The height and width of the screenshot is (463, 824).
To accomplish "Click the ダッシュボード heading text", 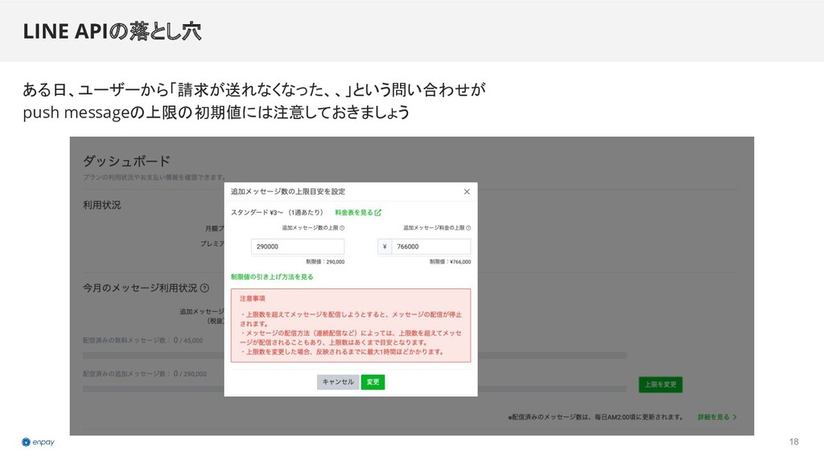I will pos(126,161).
